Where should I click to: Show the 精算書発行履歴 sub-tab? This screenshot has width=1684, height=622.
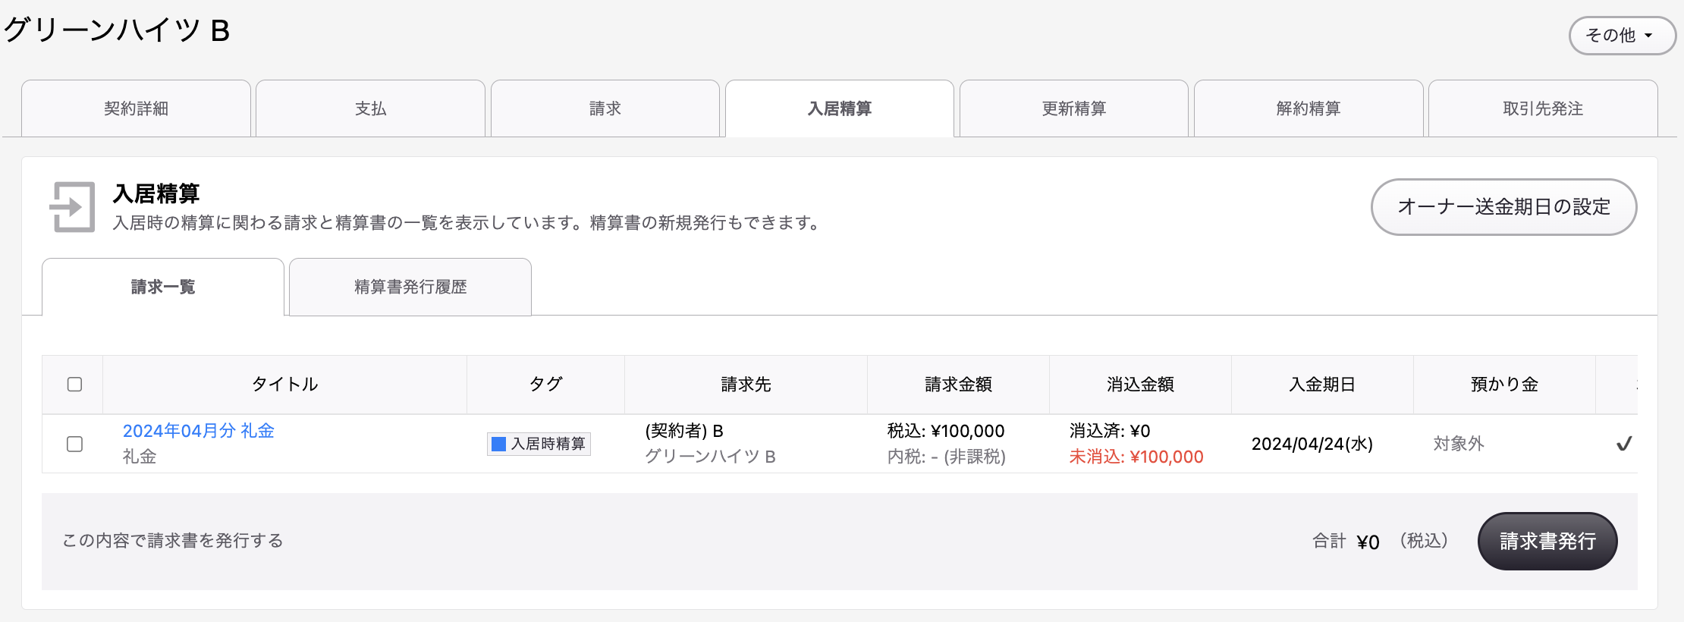[410, 287]
